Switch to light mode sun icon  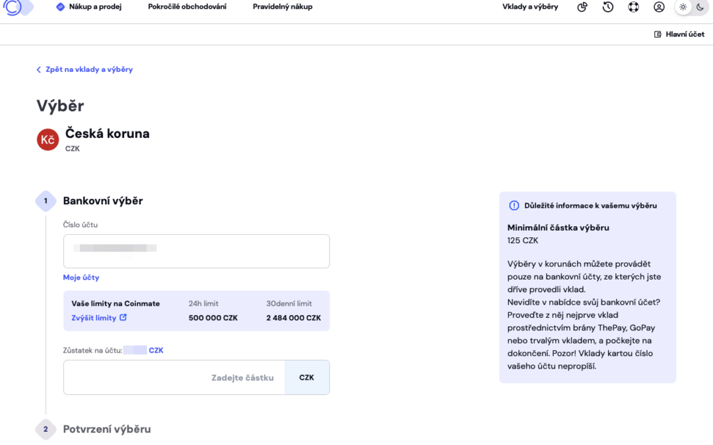click(x=683, y=7)
